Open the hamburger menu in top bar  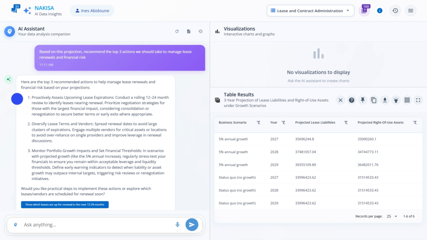(410, 11)
